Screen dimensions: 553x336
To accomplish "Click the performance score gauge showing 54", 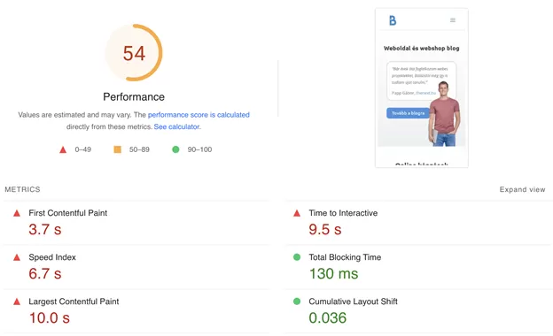I will pyautogui.click(x=134, y=52).
